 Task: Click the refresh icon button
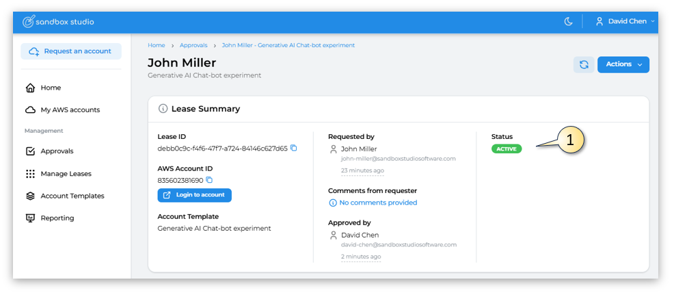pyautogui.click(x=584, y=64)
